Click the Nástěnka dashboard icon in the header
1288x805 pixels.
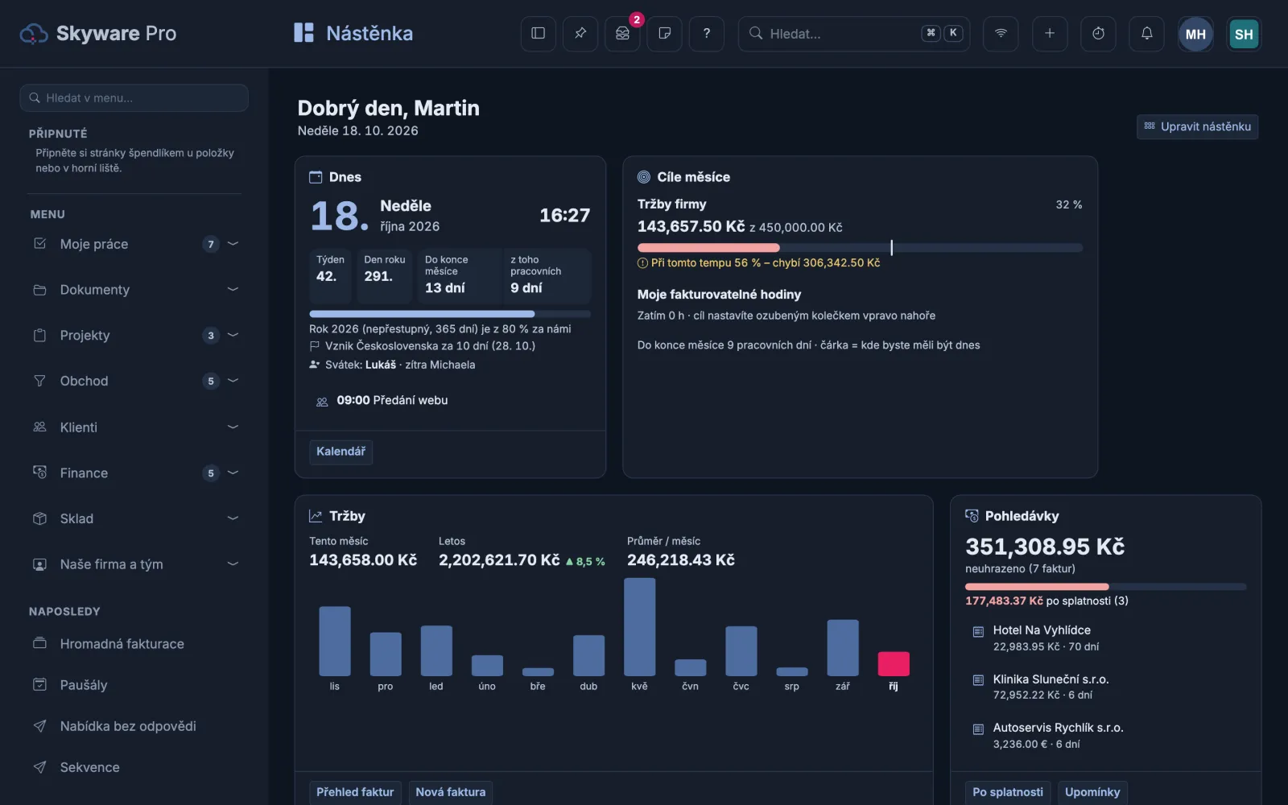point(303,33)
